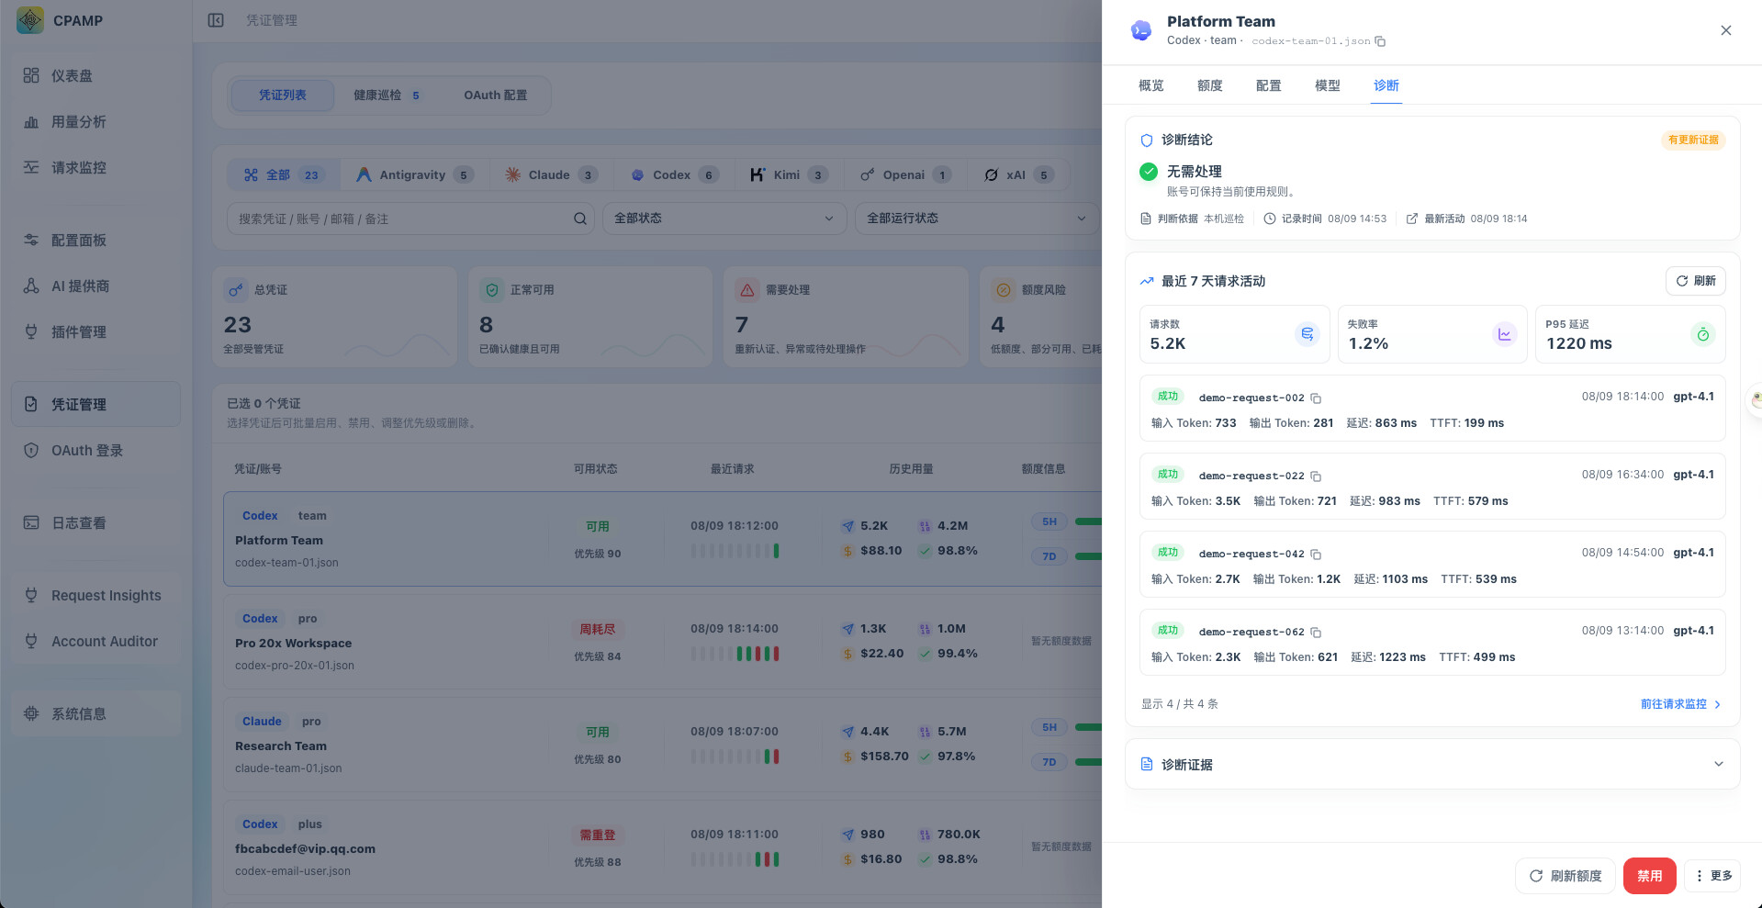Select the Pro 20x Workspace row

click(661, 642)
